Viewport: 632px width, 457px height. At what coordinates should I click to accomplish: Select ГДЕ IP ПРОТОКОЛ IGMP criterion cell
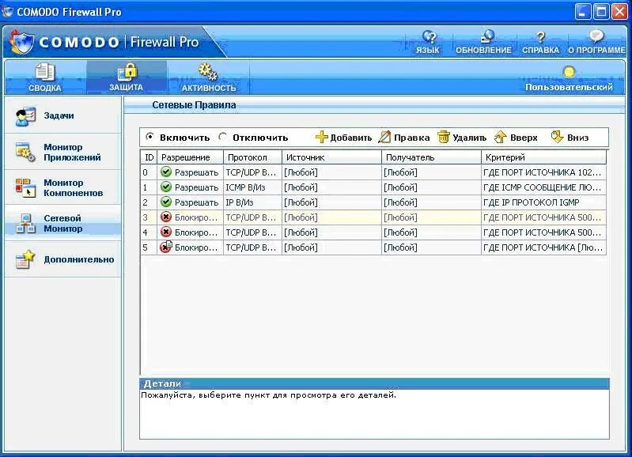tap(543, 202)
